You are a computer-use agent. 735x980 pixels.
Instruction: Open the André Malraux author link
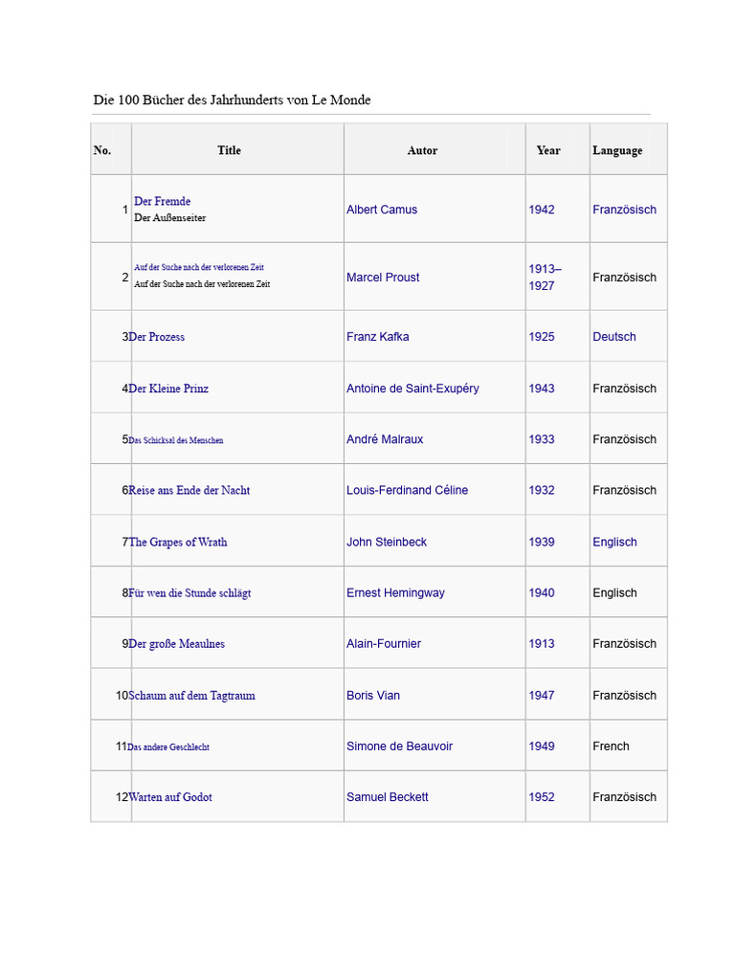tap(385, 439)
